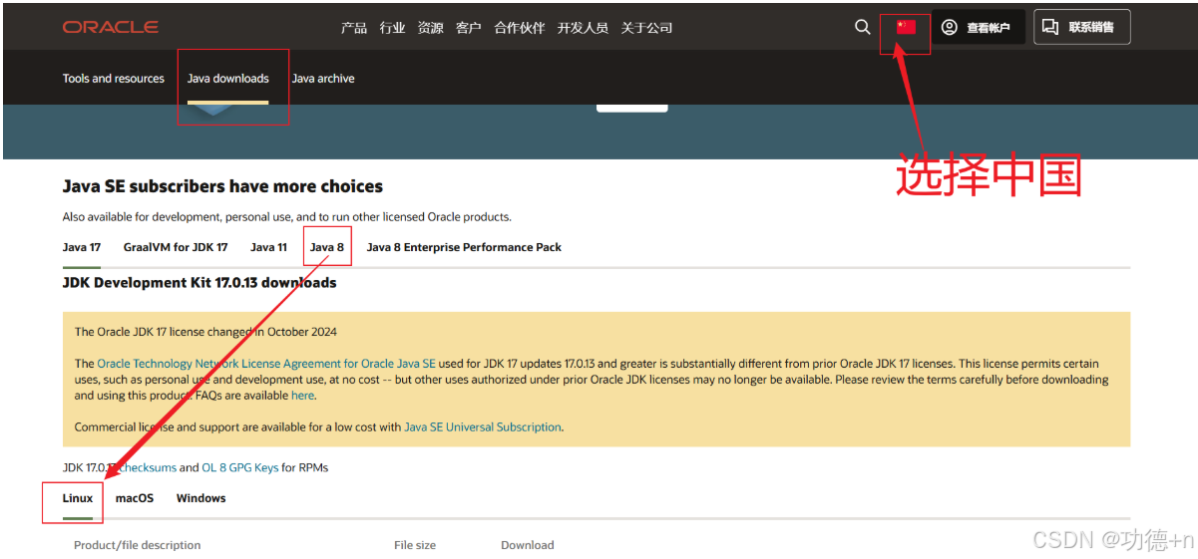Screen dimensions: 1198x559
Task: Open the 关于公司 menu
Action: click(x=646, y=28)
